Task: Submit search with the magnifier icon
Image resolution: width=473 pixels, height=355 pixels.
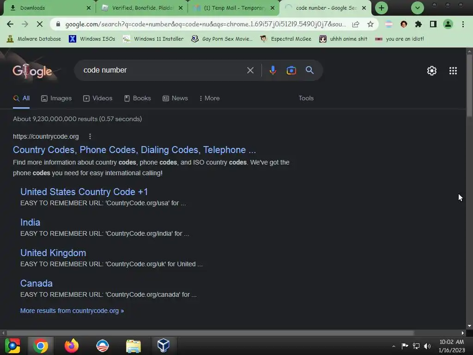Action: click(x=310, y=70)
